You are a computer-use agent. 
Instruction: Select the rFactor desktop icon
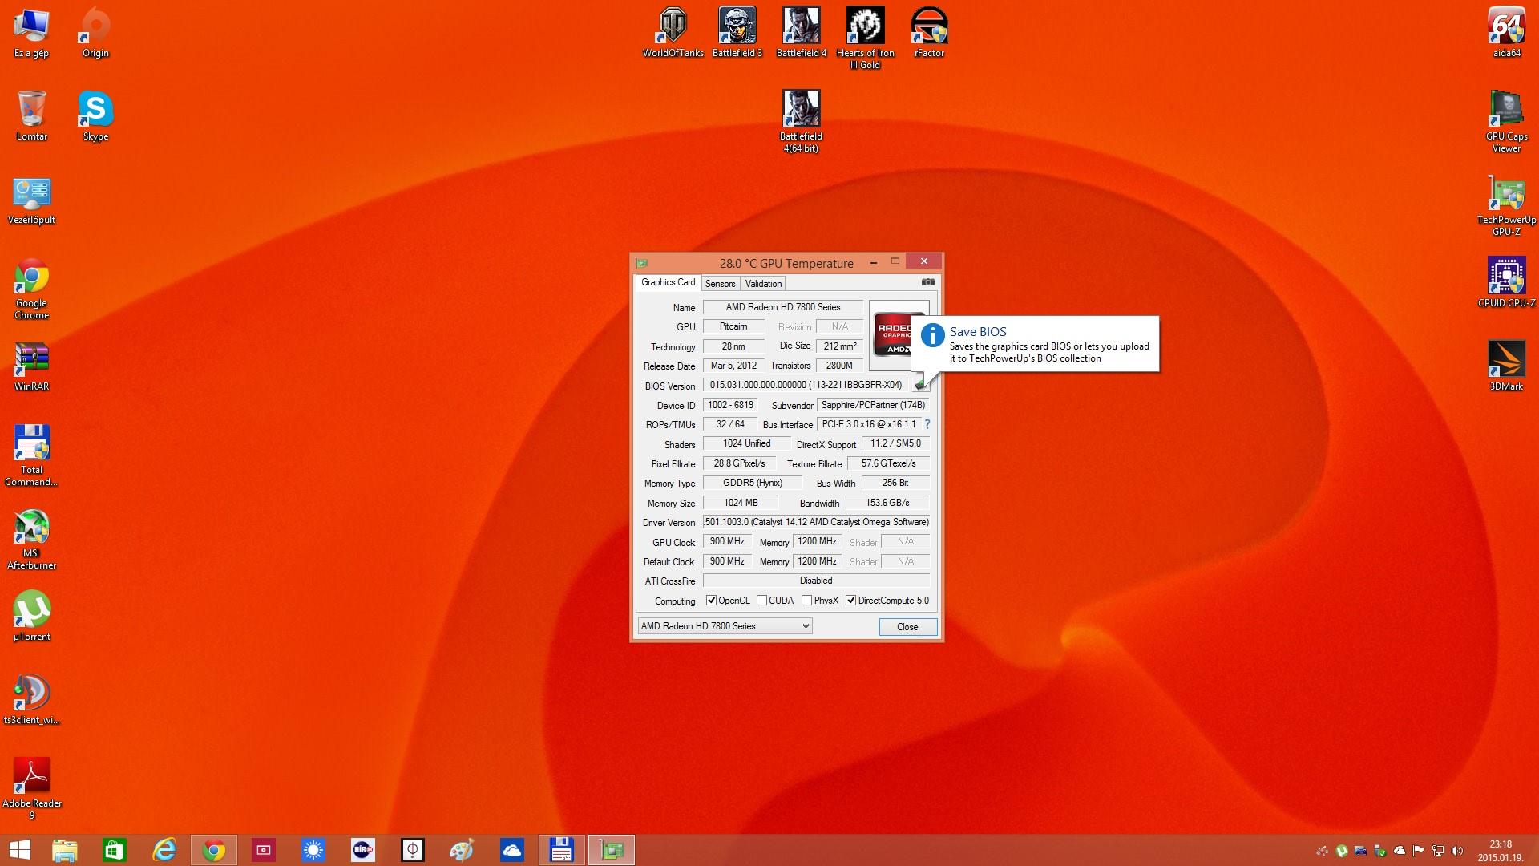[929, 33]
